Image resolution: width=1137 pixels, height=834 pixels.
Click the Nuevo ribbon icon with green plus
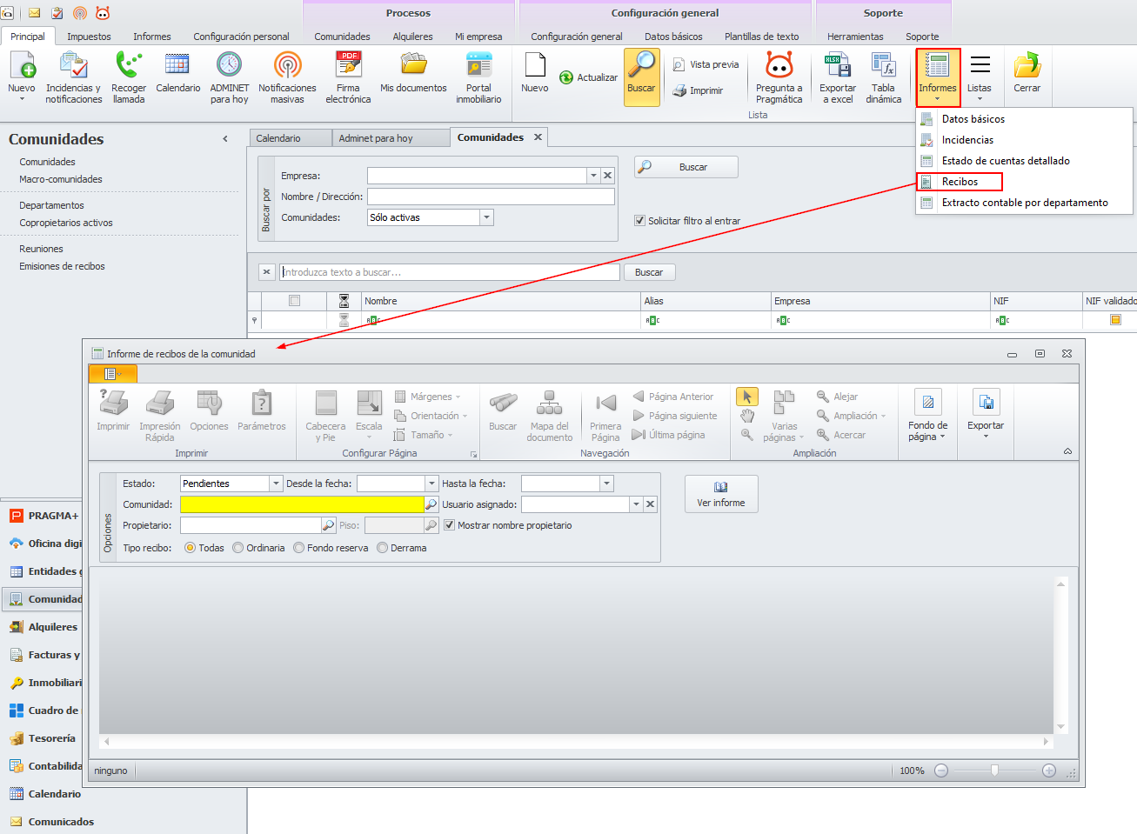pyautogui.click(x=22, y=77)
